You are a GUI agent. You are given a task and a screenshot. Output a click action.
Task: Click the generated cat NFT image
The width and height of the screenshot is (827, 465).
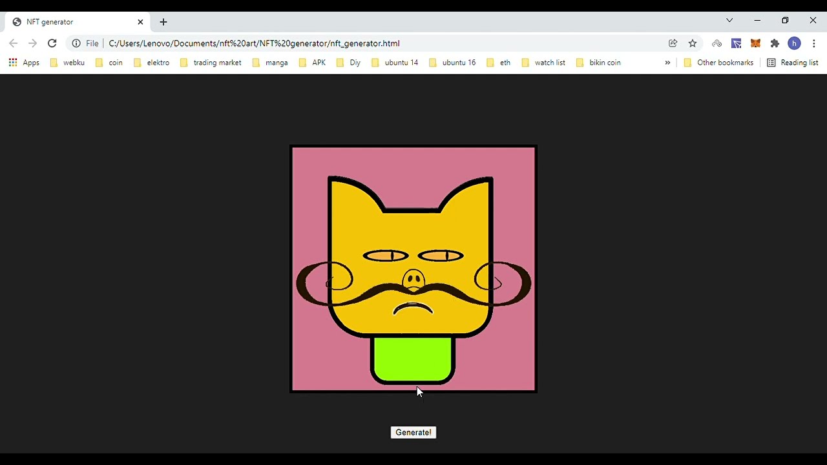[413, 269]
